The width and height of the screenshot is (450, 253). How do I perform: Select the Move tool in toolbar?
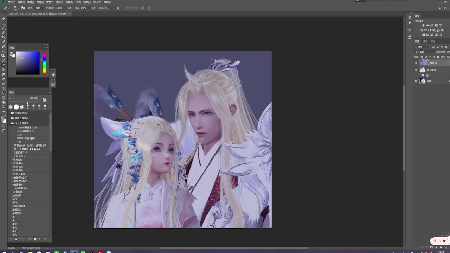pos(4,19)
